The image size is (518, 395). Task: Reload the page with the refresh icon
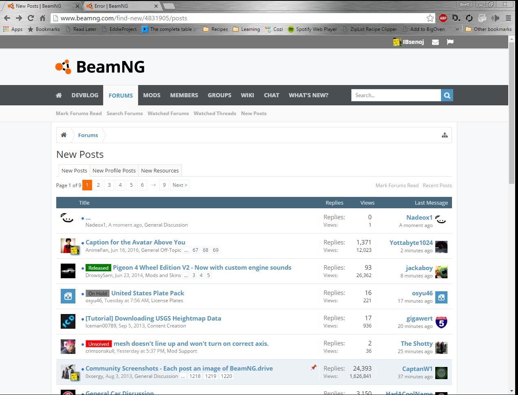[31, 18]
